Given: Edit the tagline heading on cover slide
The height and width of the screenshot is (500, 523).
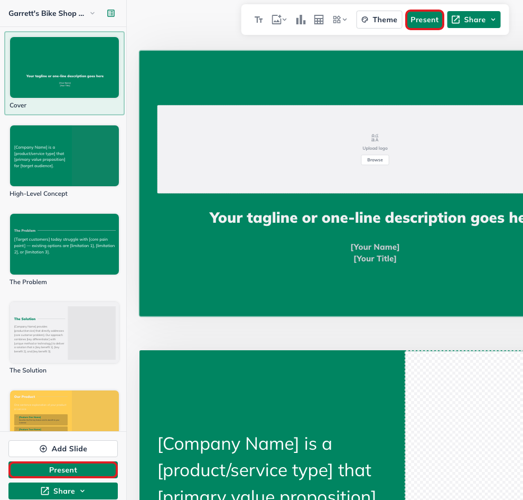Looking at the screenshot, I should pos(366,218).
